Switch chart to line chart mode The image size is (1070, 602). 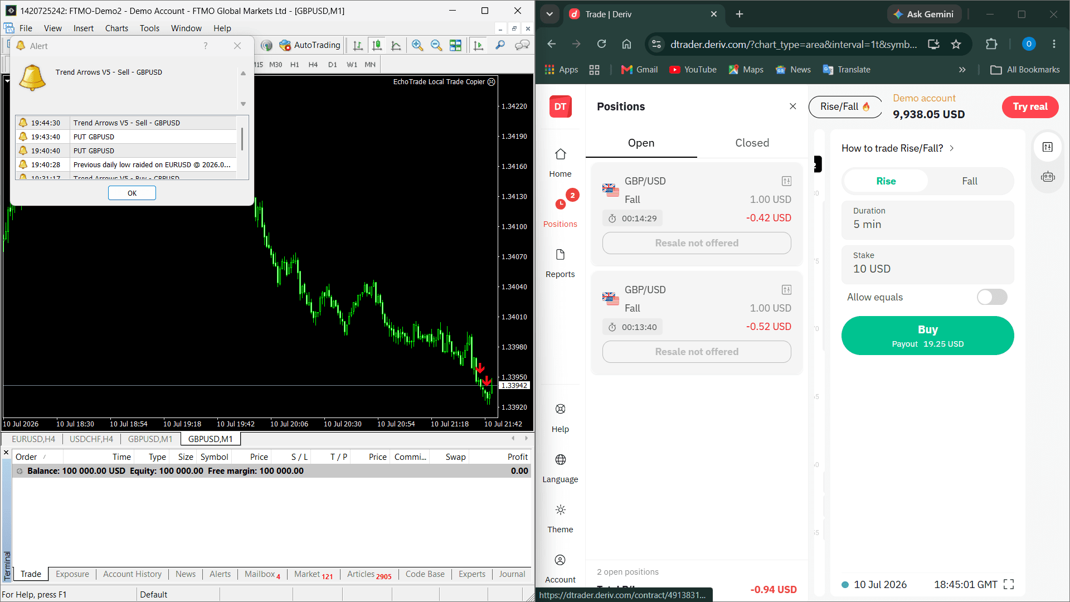[x=396, y=45]
